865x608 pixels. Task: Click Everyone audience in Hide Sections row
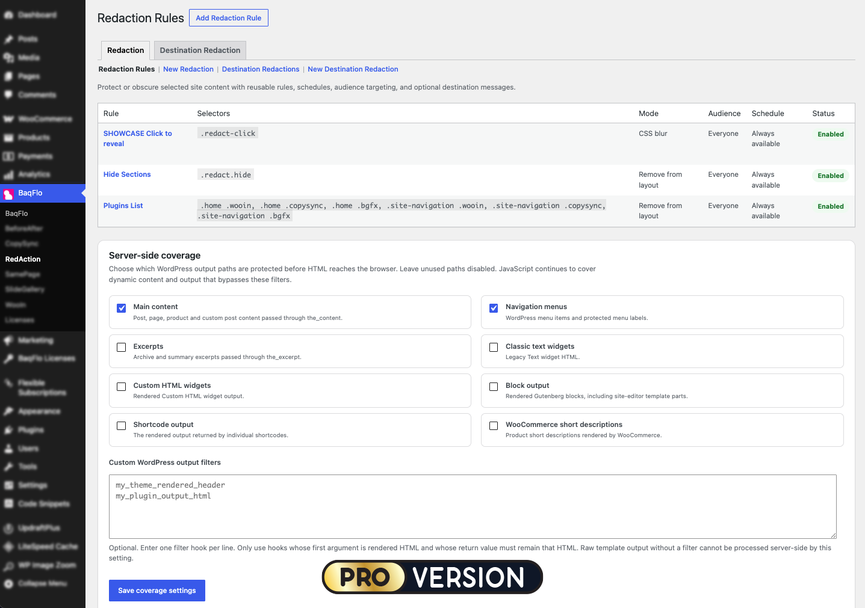click(723, 174)
